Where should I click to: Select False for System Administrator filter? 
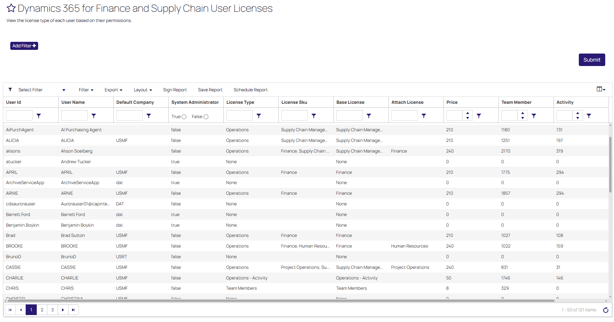[x=206, y=117]
